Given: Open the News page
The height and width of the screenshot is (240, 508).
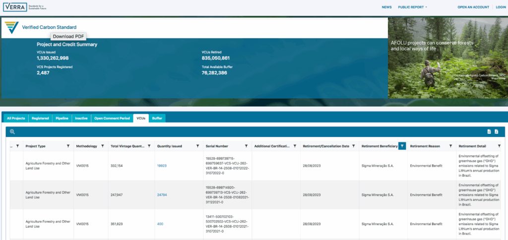Looking at the screenshot, I should click(386, 7).
